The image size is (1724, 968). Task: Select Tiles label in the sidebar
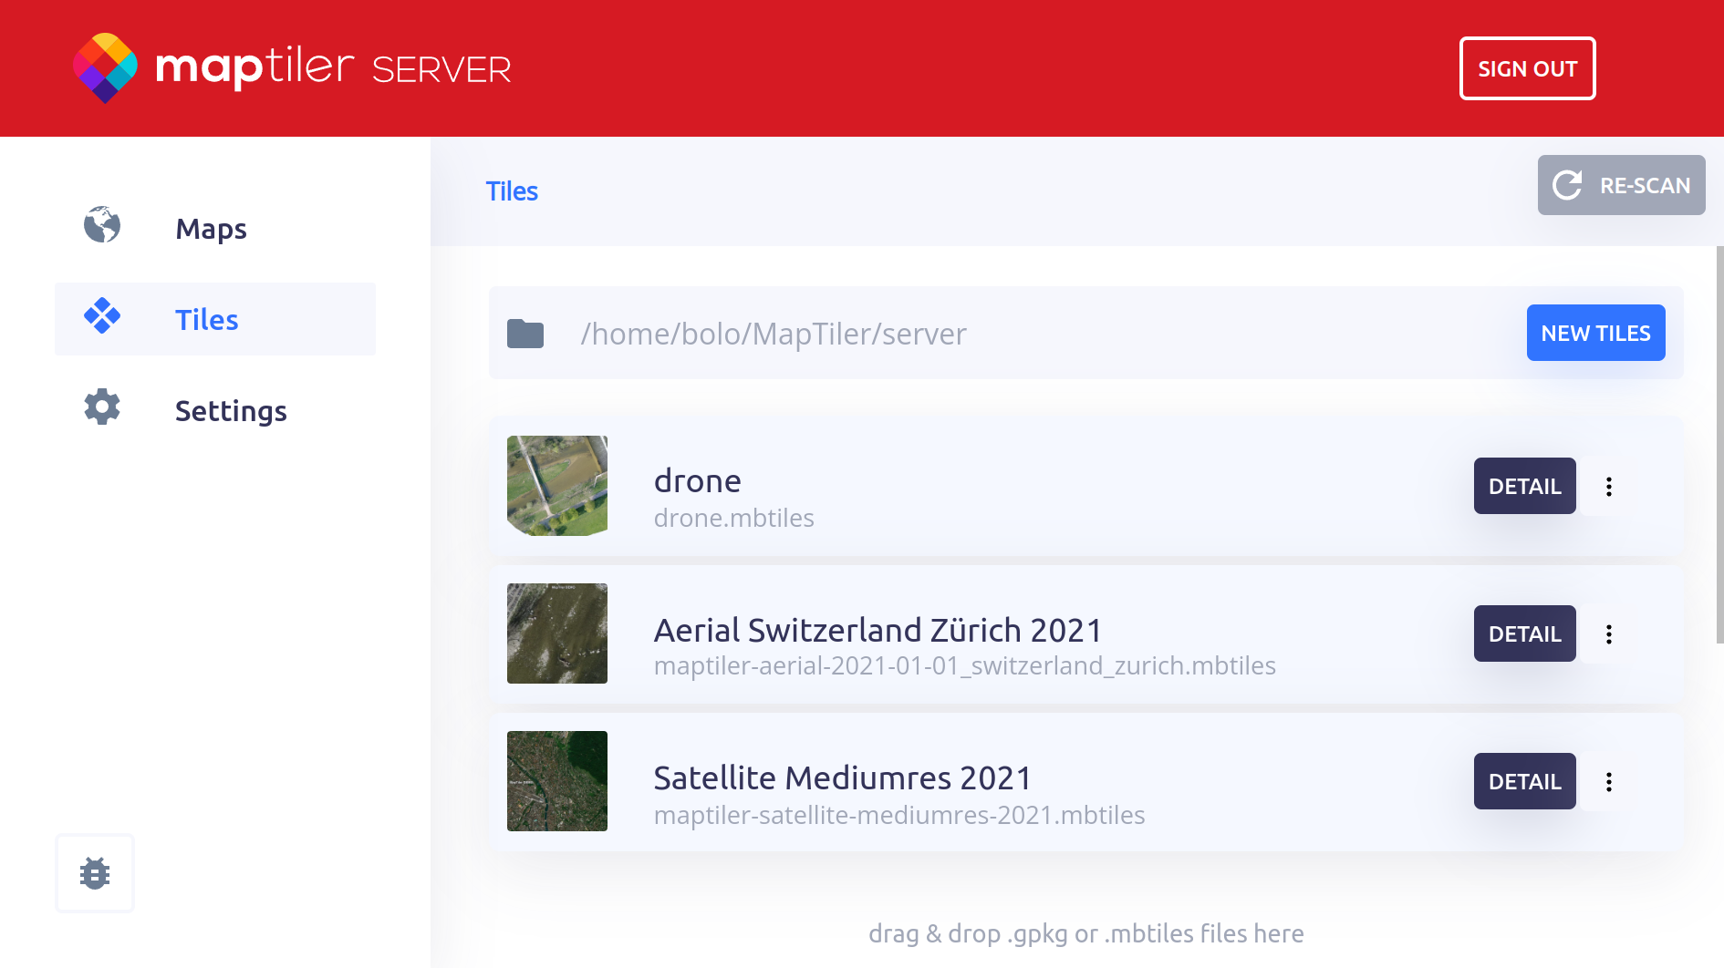pyautogui.click(x=207, y=320)
